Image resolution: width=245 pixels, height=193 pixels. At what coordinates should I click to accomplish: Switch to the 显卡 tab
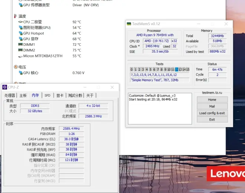coord(59,95)
